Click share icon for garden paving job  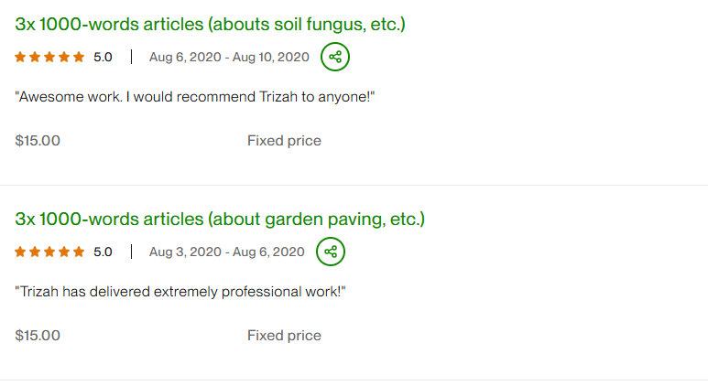331,252
